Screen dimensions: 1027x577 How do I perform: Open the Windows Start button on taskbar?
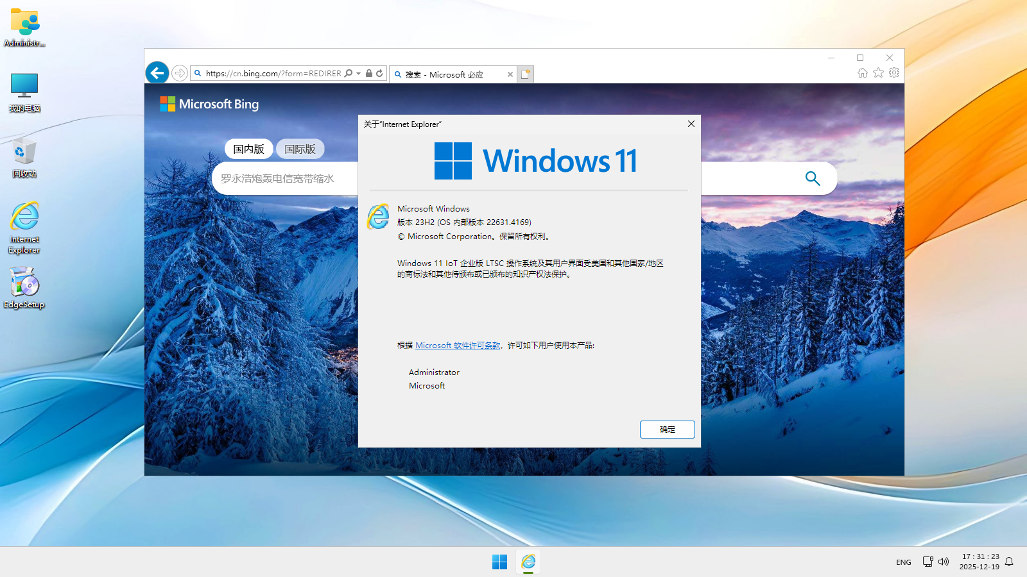(499, 562)
